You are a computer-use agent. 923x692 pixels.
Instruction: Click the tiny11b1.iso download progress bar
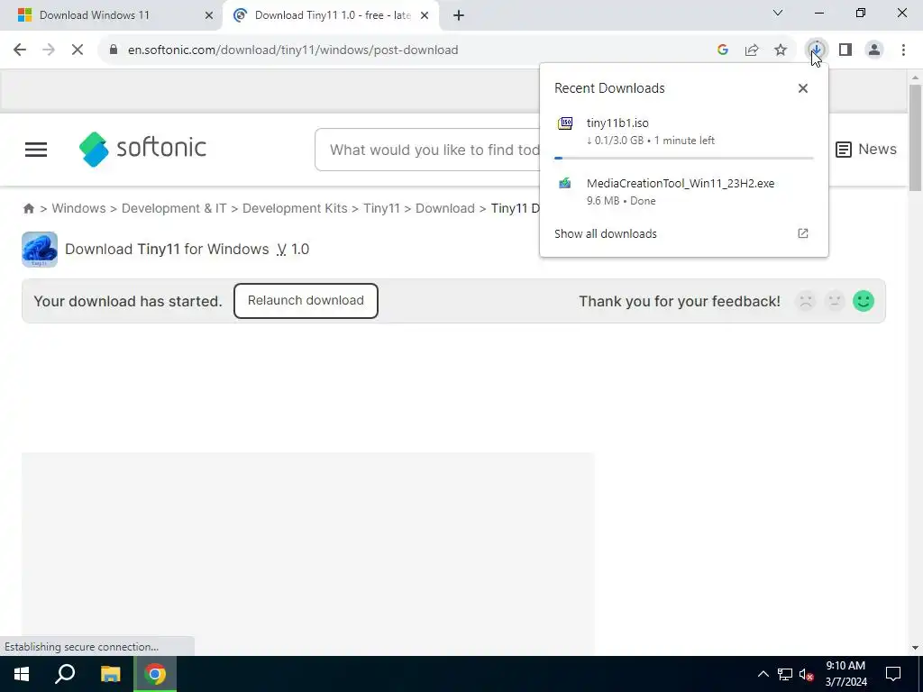tap(684, 158)
